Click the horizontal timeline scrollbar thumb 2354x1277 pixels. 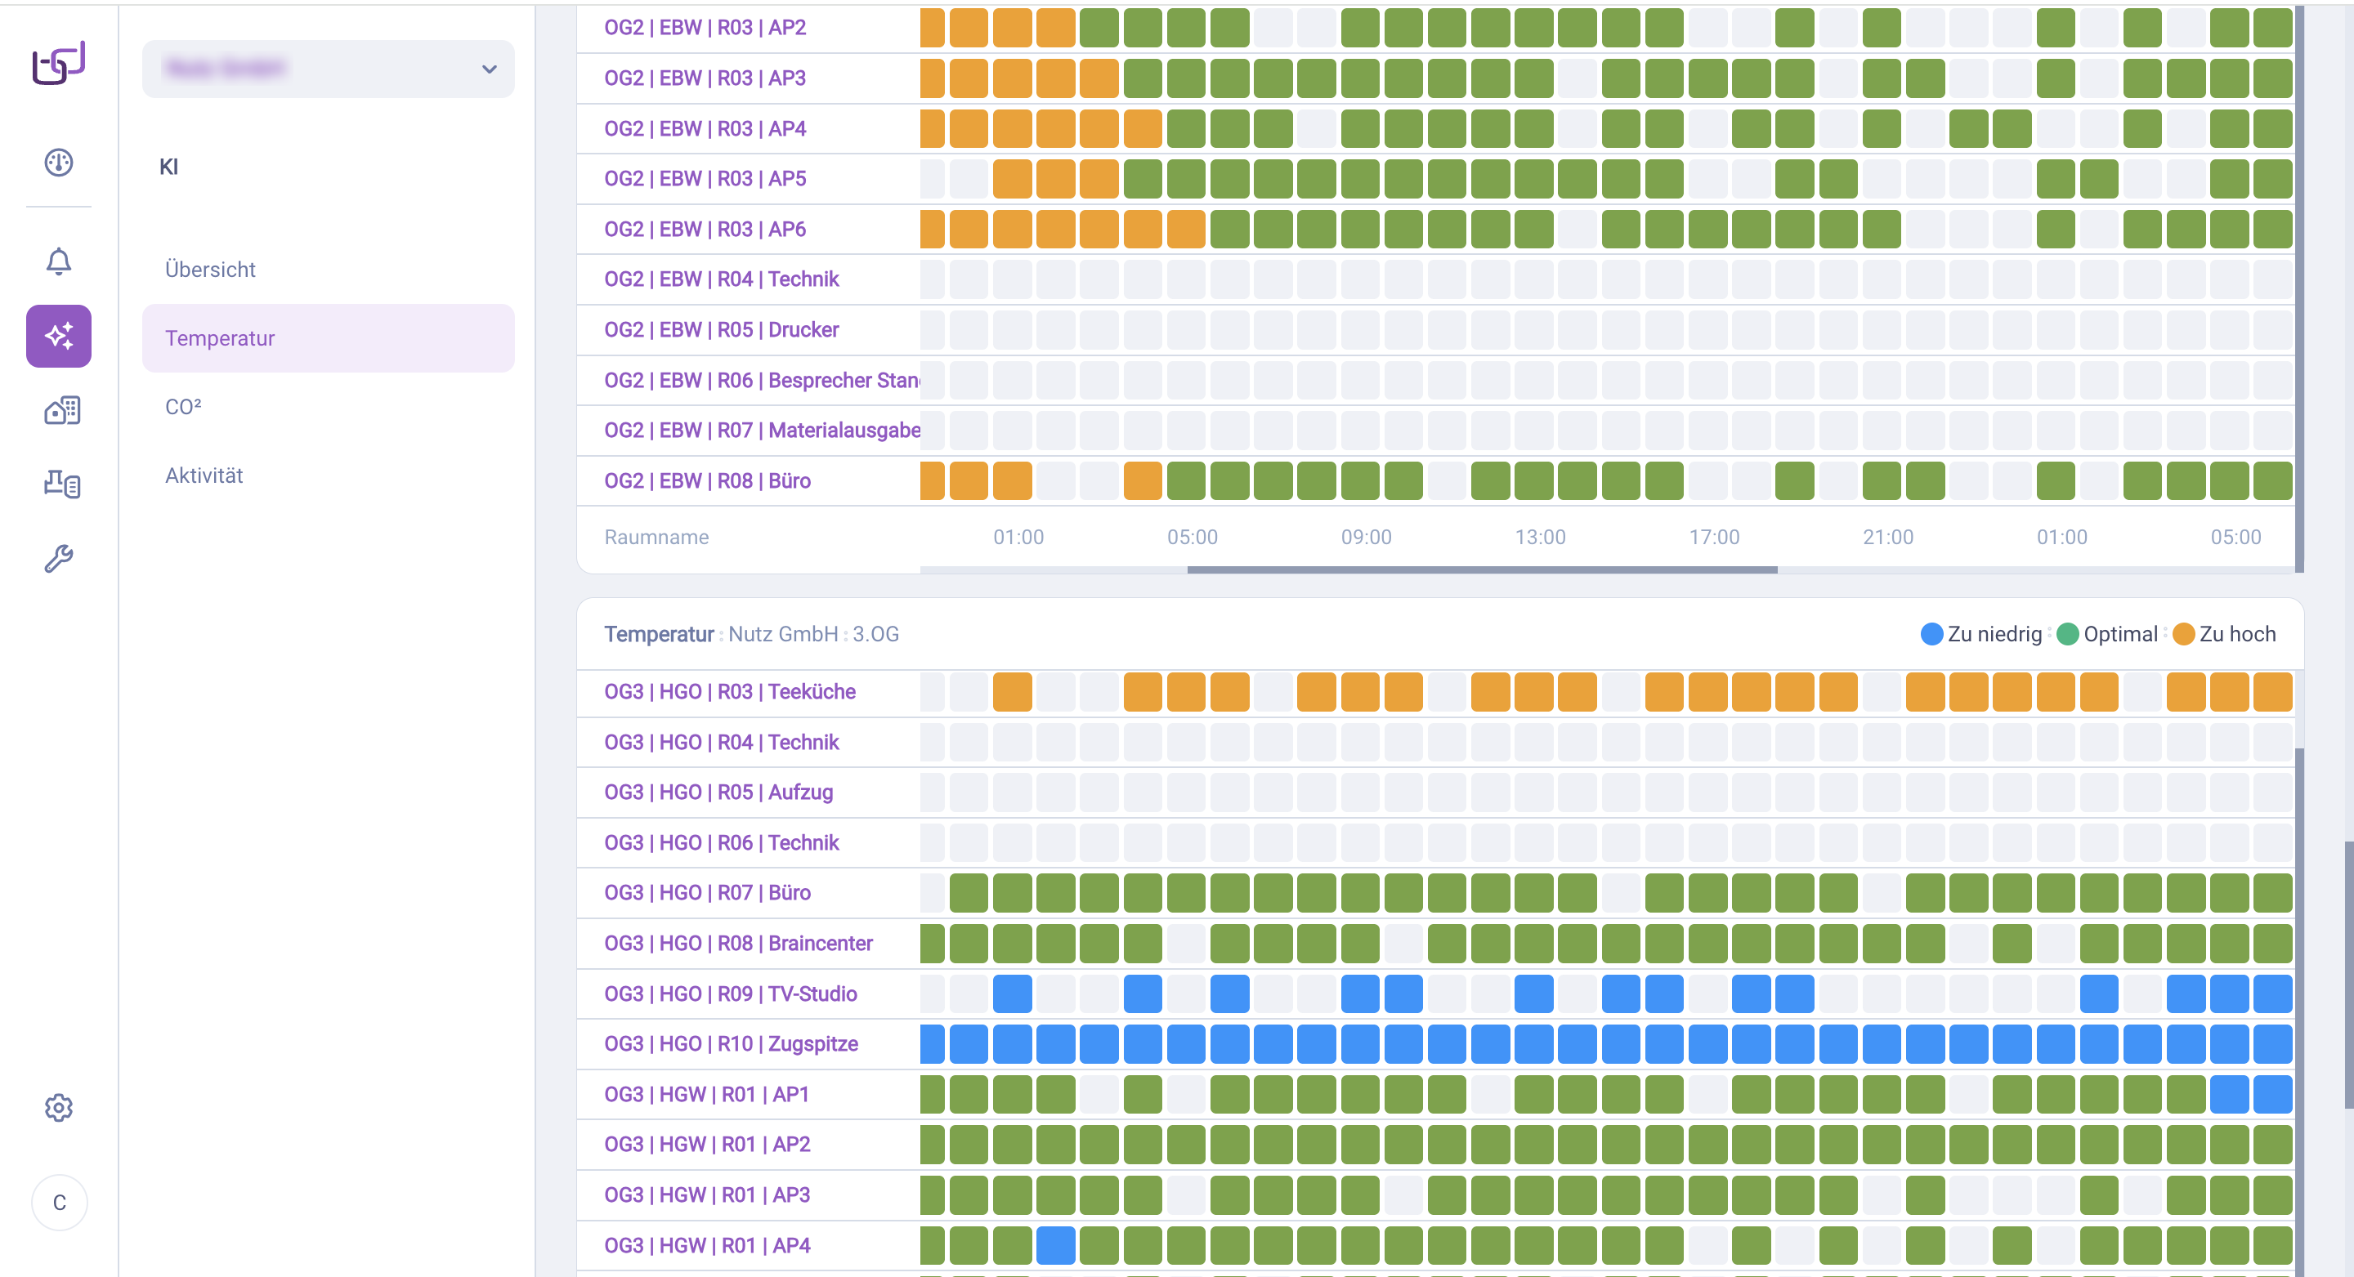1480,570
